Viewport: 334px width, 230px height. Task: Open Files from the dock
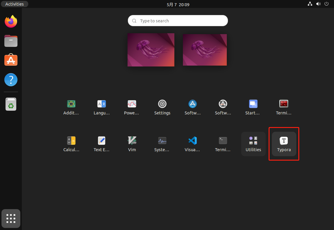(x=11, y=41)
